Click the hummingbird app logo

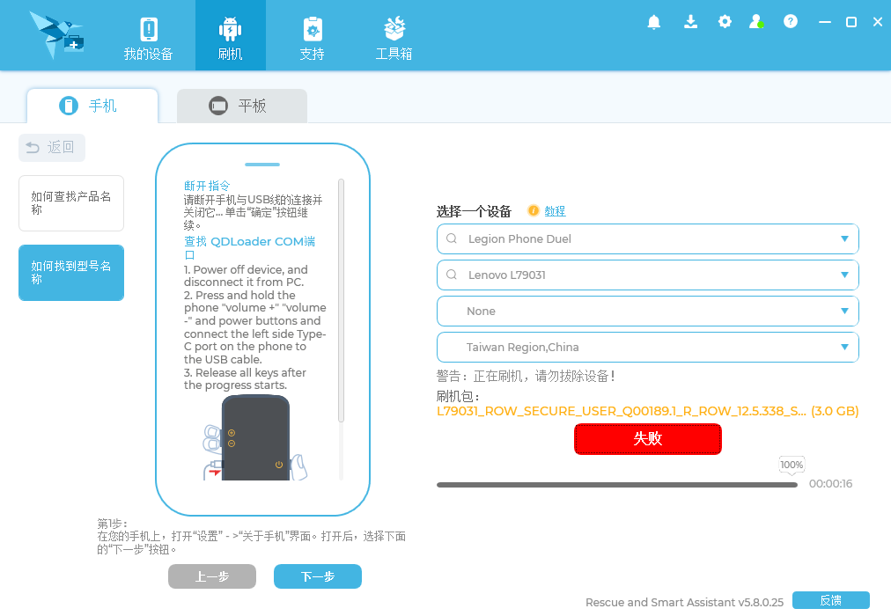(x=57, y=35)
